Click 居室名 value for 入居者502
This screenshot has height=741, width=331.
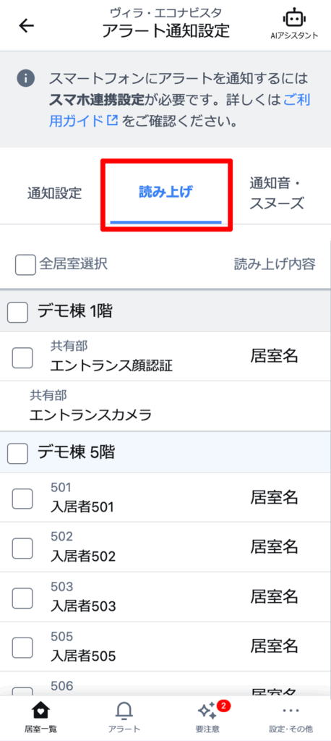tap(275, 547)
